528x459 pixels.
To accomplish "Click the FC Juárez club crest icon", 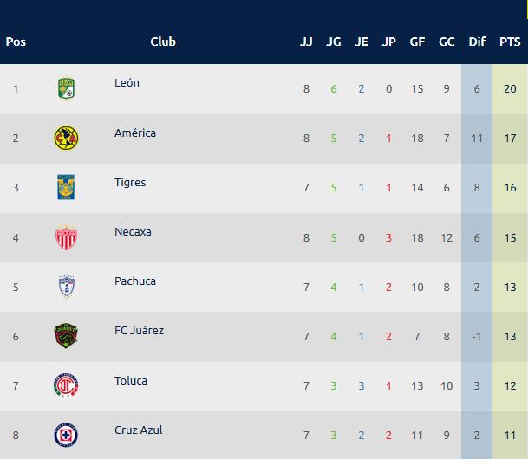I will [67, 336].
